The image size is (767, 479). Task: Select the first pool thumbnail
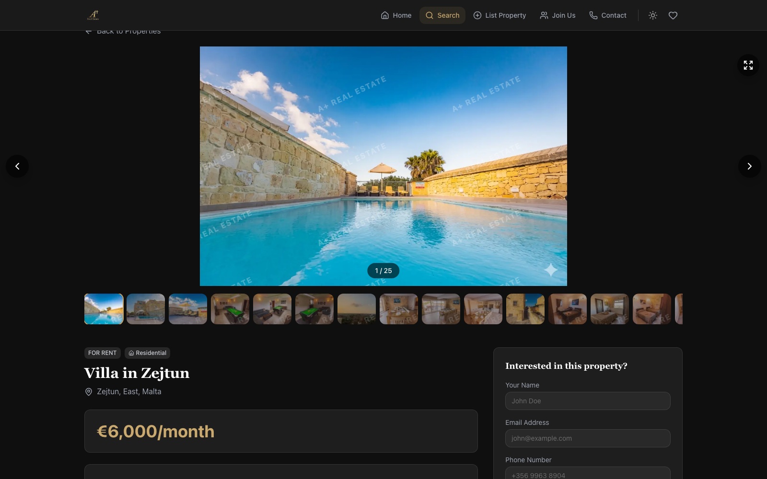click(x=104, y=309)
